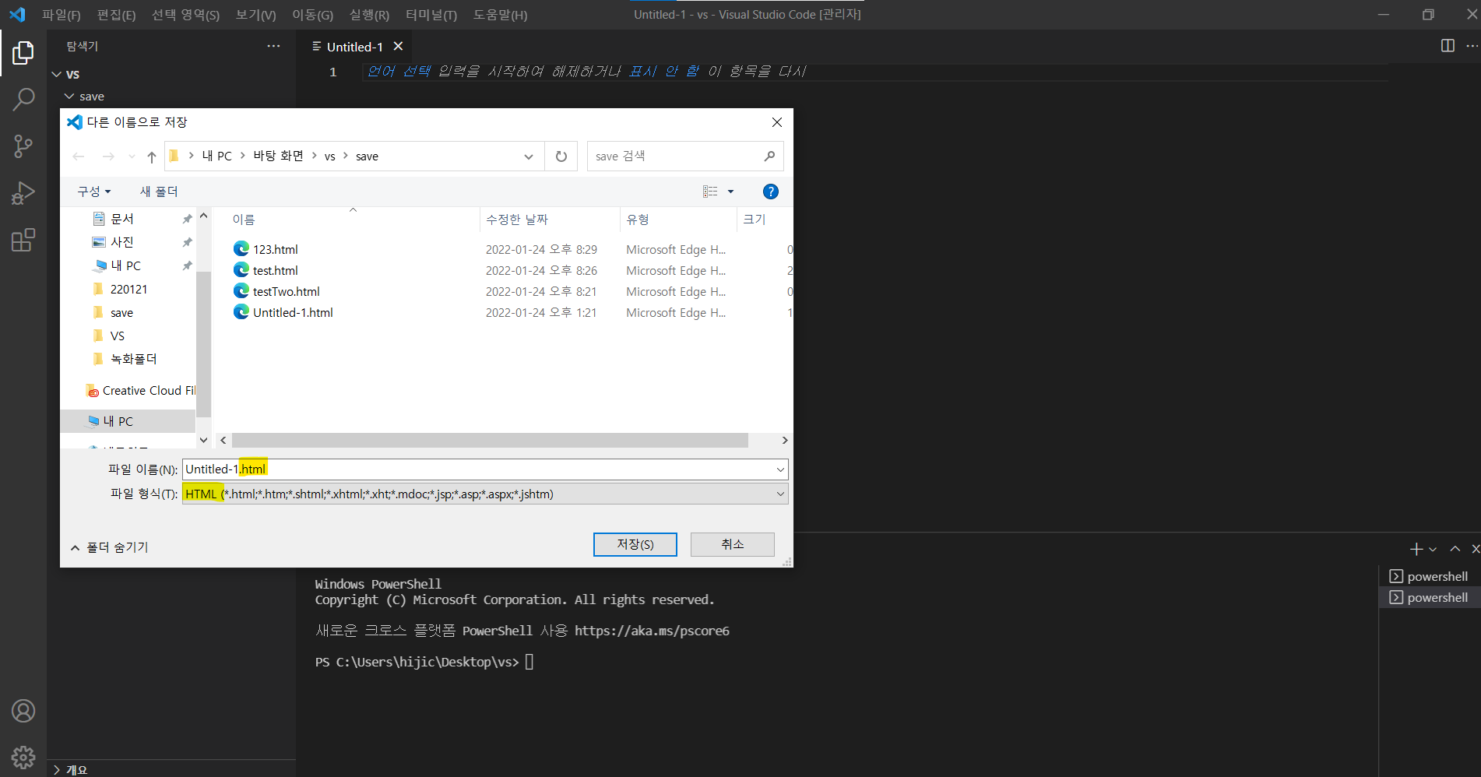This screenshot has height=777, width=1481.
Task: Change the view layout icon in dialog
Action: tap(710, 192)
